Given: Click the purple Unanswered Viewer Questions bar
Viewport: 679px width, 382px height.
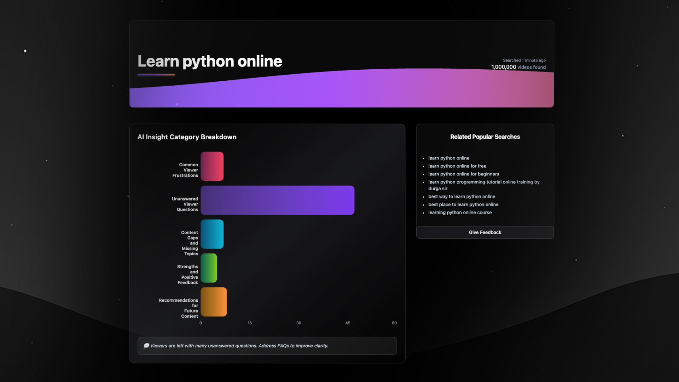Looking at the screenshot, I should 277,200.
